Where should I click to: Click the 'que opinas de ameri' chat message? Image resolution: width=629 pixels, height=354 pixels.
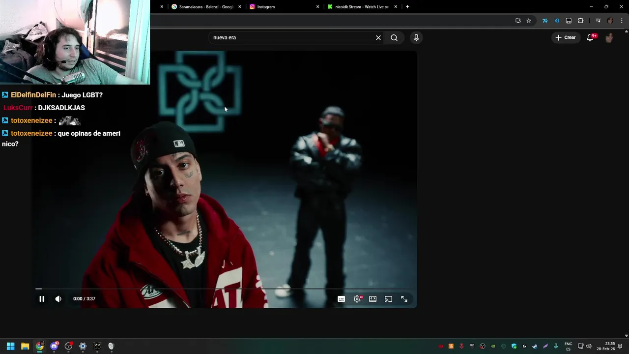pos(61,139)
